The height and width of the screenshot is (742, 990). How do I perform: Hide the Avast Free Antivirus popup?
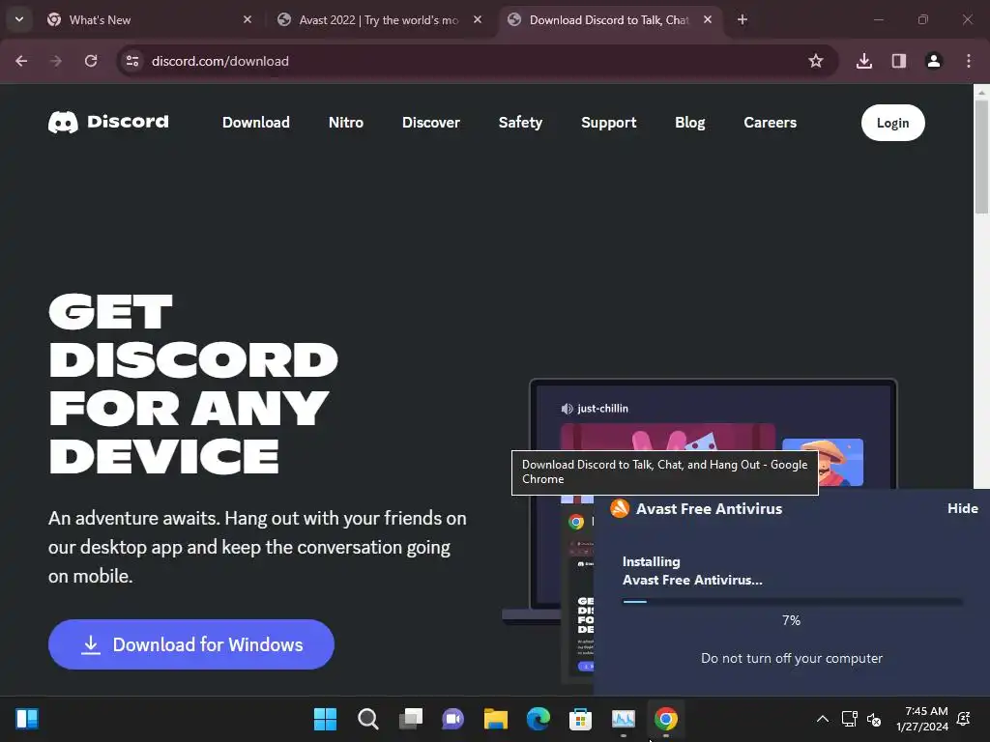[963, 508]
